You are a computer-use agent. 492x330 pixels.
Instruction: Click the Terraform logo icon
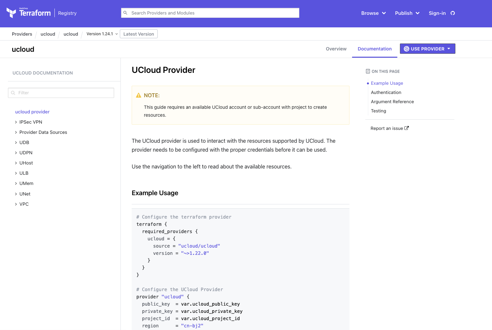click(x=11, y=13)
